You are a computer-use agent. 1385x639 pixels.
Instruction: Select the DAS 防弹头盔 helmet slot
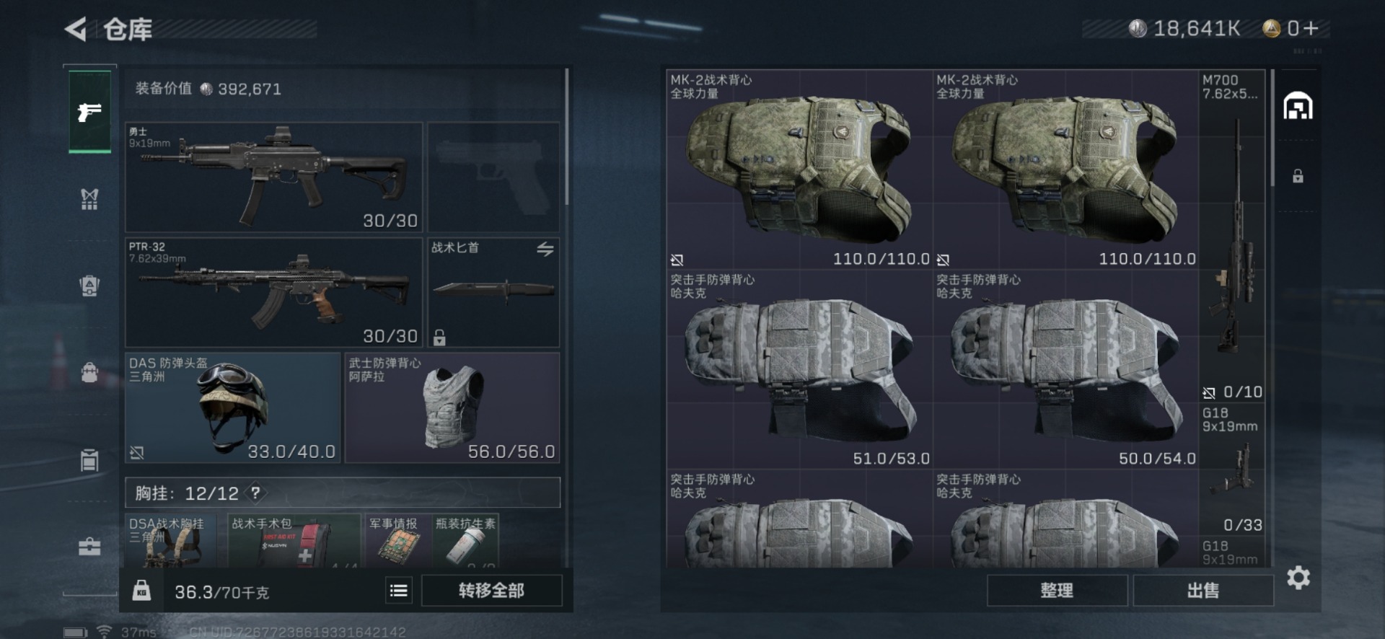pos(232,407)
